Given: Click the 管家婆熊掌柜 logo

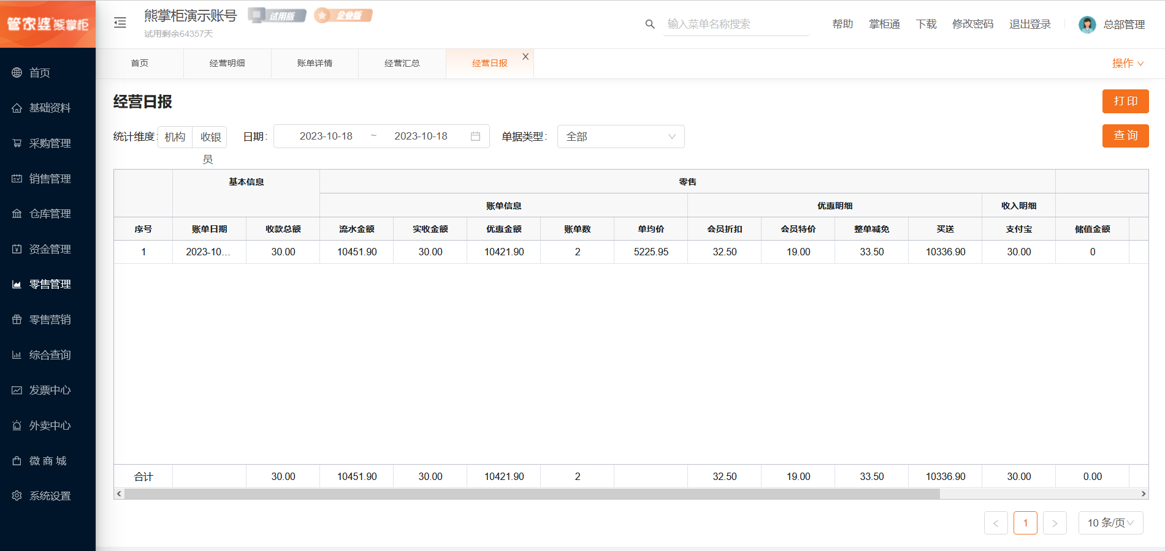Looking at the screenshot, I should click(x=48, y=24).
